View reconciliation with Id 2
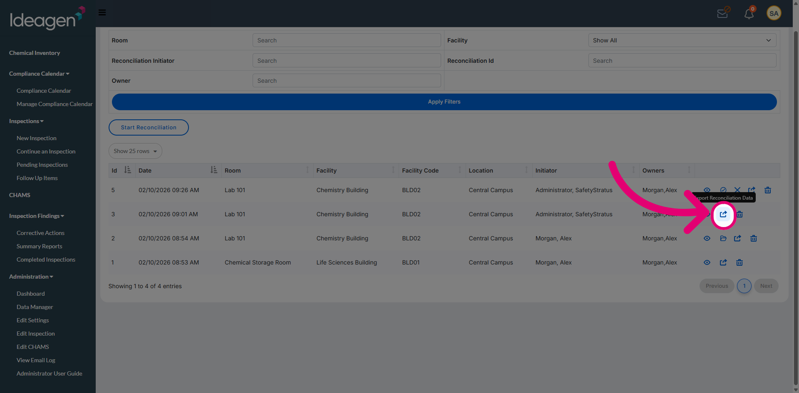 point(707,238)
